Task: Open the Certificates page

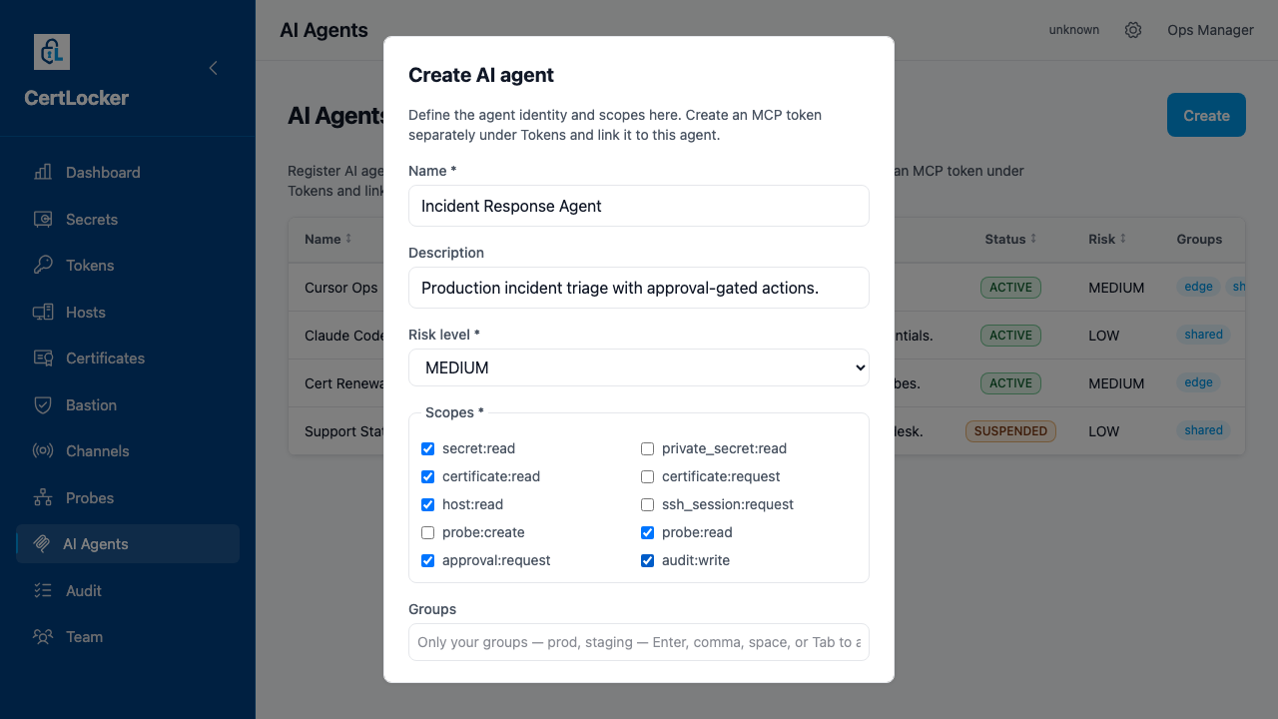Action: click(128, 358)
